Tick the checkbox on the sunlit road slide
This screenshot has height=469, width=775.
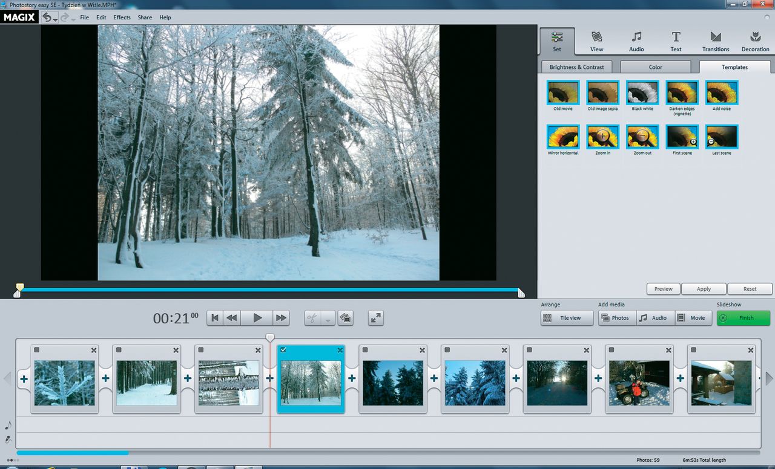point(530,350)
